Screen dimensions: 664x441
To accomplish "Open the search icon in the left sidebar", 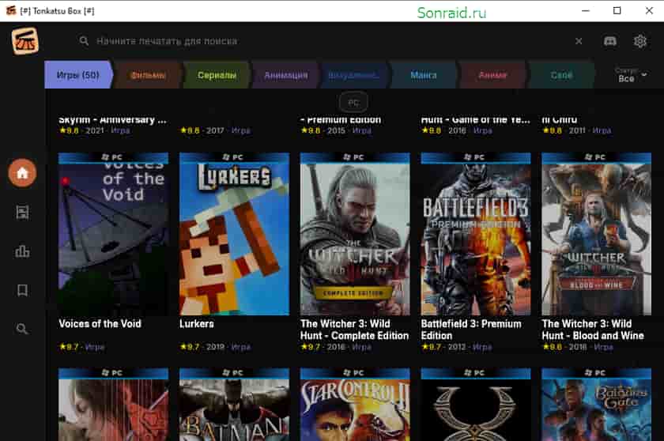I will click(22, 329).
